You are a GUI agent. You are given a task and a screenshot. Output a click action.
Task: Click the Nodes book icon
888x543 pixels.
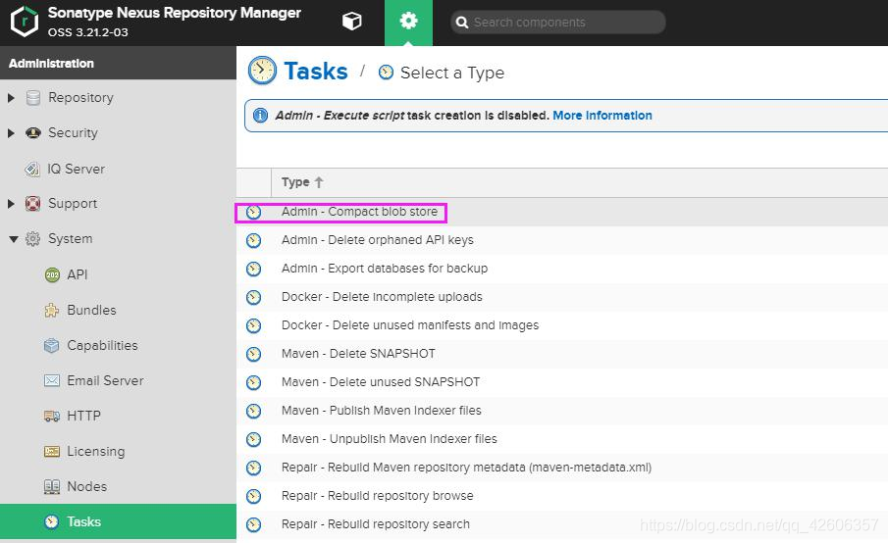click(x=52, y=486)
